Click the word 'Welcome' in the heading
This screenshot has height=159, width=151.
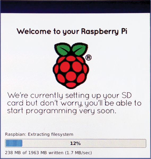[34, 31]
